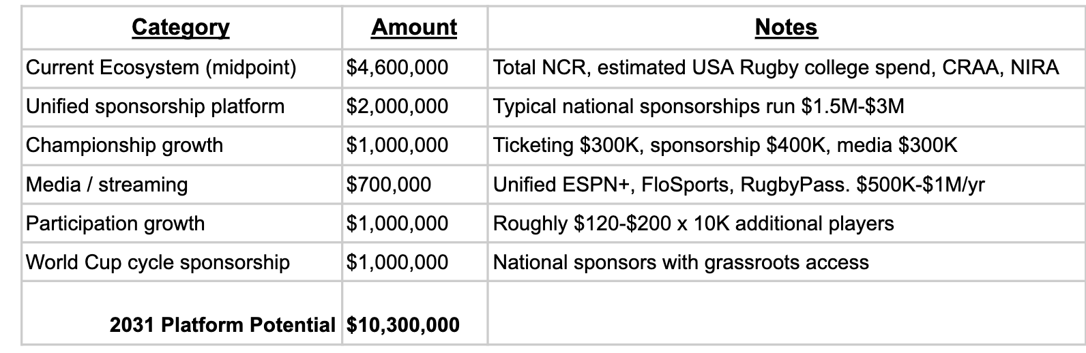Select the World Cup cycle sponsorship cell
This screenshot has height=353, width=1086.
pyautogui.click(x=158, y=262)
